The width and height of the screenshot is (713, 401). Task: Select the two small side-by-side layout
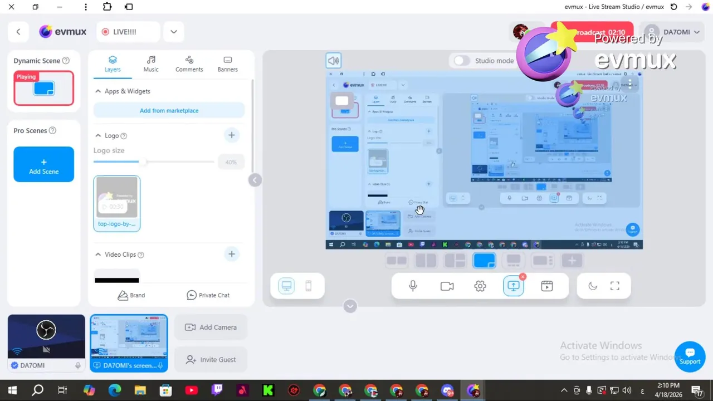tap(397, 260)
